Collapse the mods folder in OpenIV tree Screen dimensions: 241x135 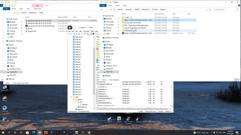(x=71, y=97)
